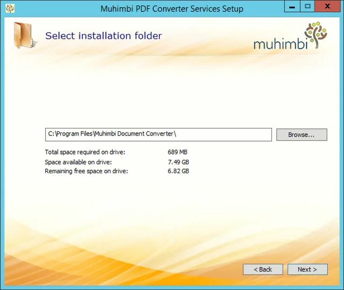Image resolution: width=344 pixels, height=290 pixels.
Task: Click 'Space available on drive:' label
Action: tap(78, 162)
